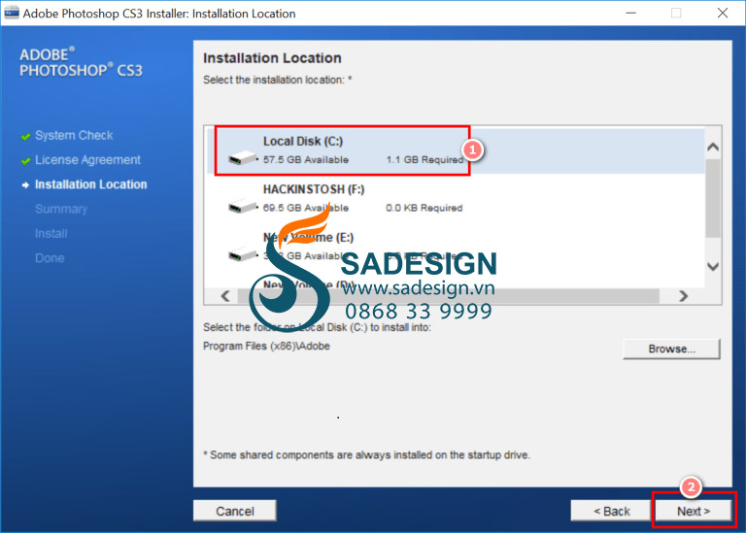The width and height of the screenshot is (746, 533).
Task: Click the drive list scroll up arrow
Action: [713, 147]
